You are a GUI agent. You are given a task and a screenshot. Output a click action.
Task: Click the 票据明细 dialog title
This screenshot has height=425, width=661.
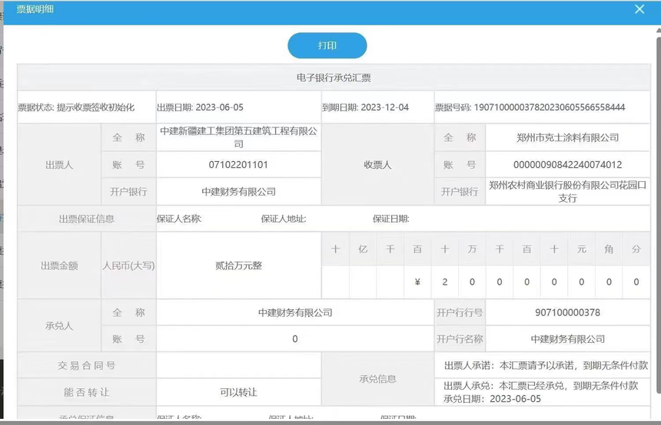tap(35, 9)
